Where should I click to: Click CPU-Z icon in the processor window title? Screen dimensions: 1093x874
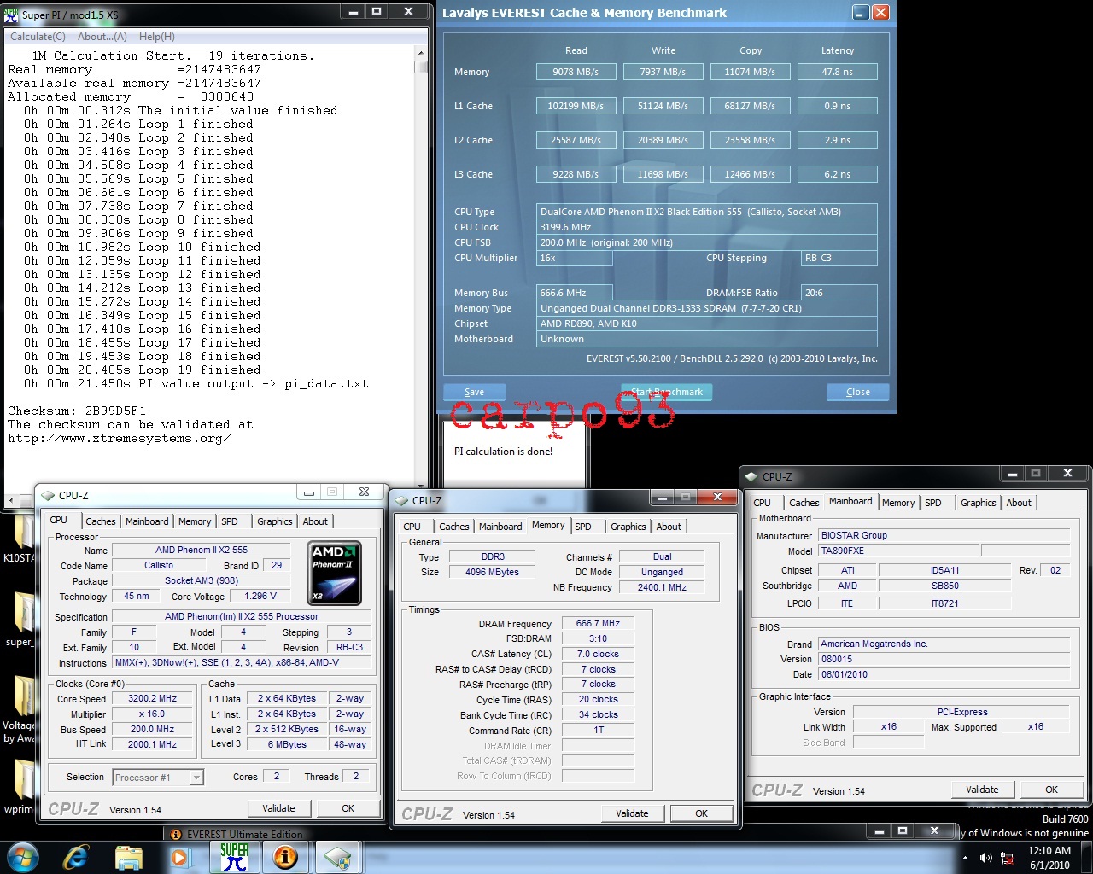point(48,495)
